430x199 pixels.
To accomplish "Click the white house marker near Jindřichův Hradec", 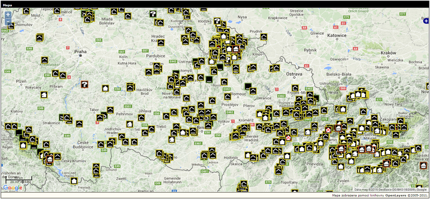I will [130, 124].
